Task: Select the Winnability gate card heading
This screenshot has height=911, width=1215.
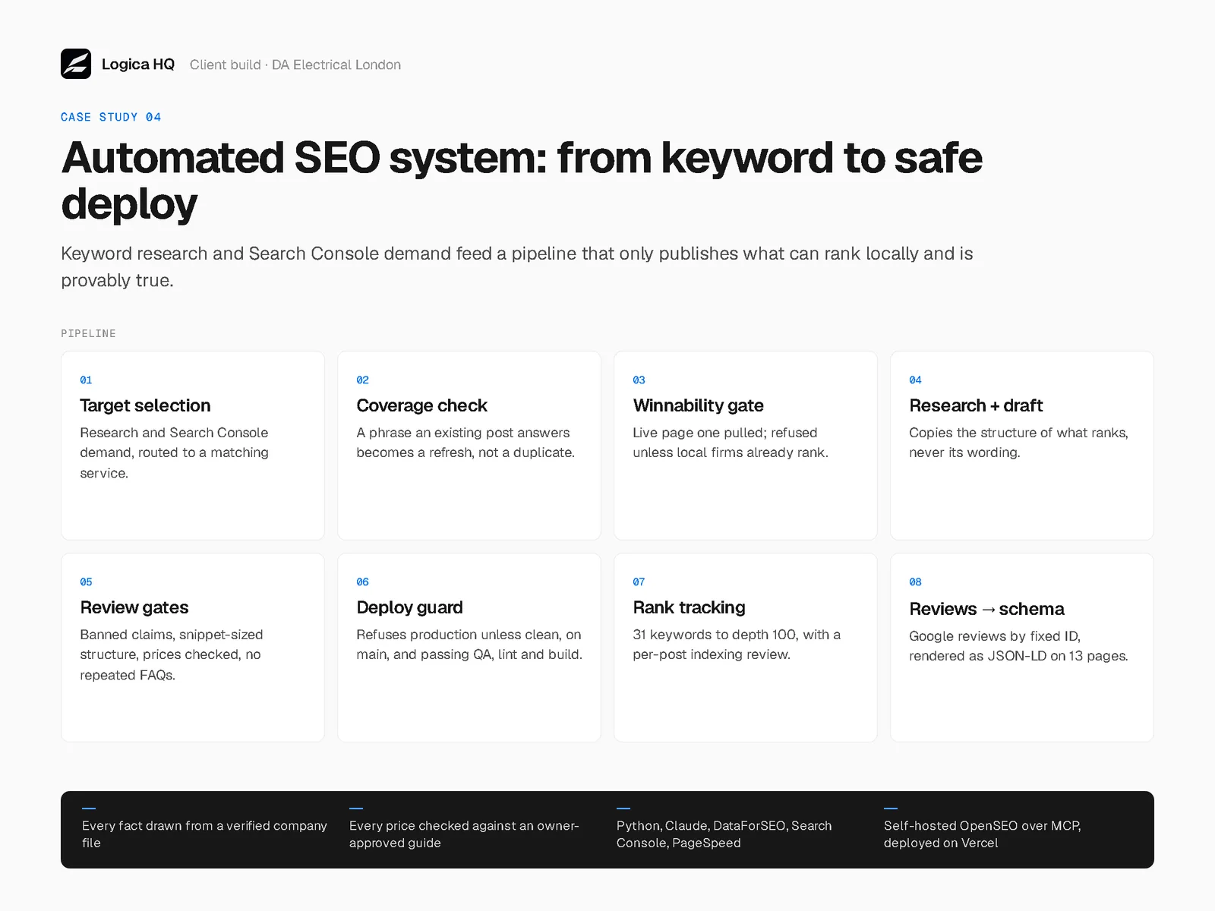Action: [698, 405]
